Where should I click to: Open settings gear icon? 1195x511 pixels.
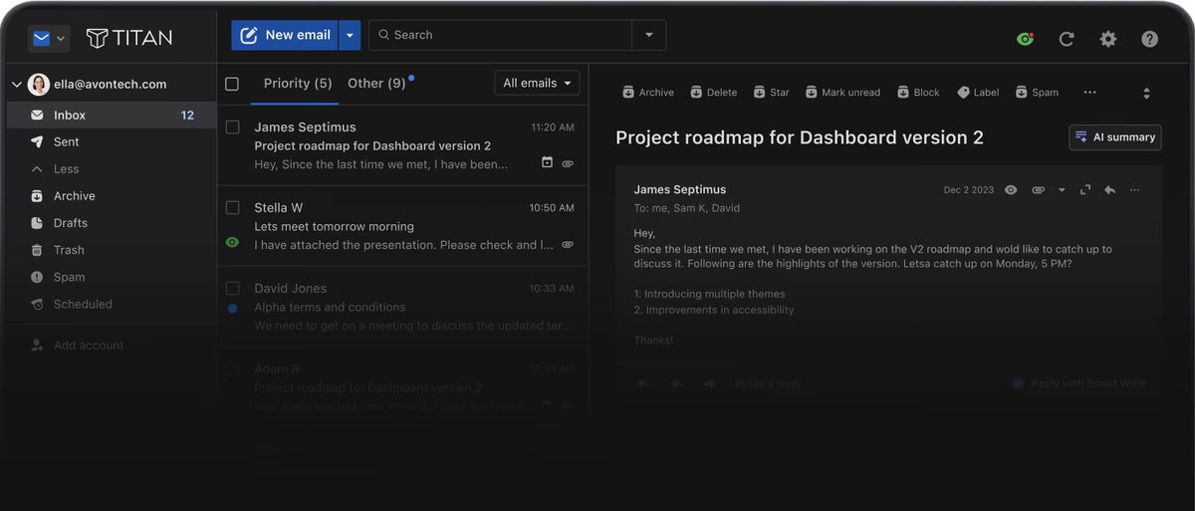1108,39
